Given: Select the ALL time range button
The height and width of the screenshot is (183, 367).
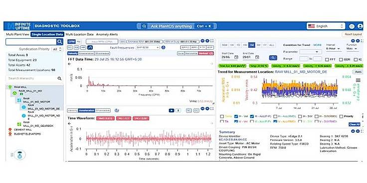Looking at the screenshot, I should 271,45.
